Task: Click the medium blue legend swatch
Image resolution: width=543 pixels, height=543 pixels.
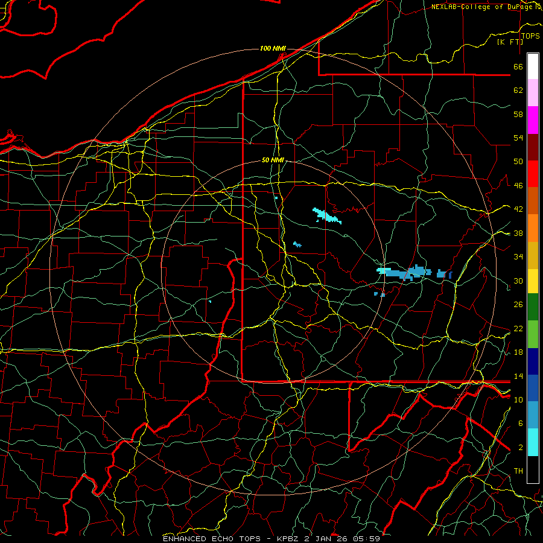Action: [x=533, y=389]
